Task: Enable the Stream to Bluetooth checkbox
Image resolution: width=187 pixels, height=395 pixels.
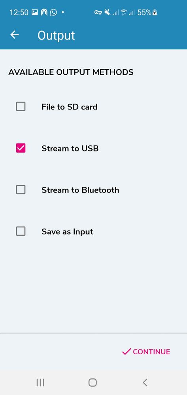Action: [21, 189]
